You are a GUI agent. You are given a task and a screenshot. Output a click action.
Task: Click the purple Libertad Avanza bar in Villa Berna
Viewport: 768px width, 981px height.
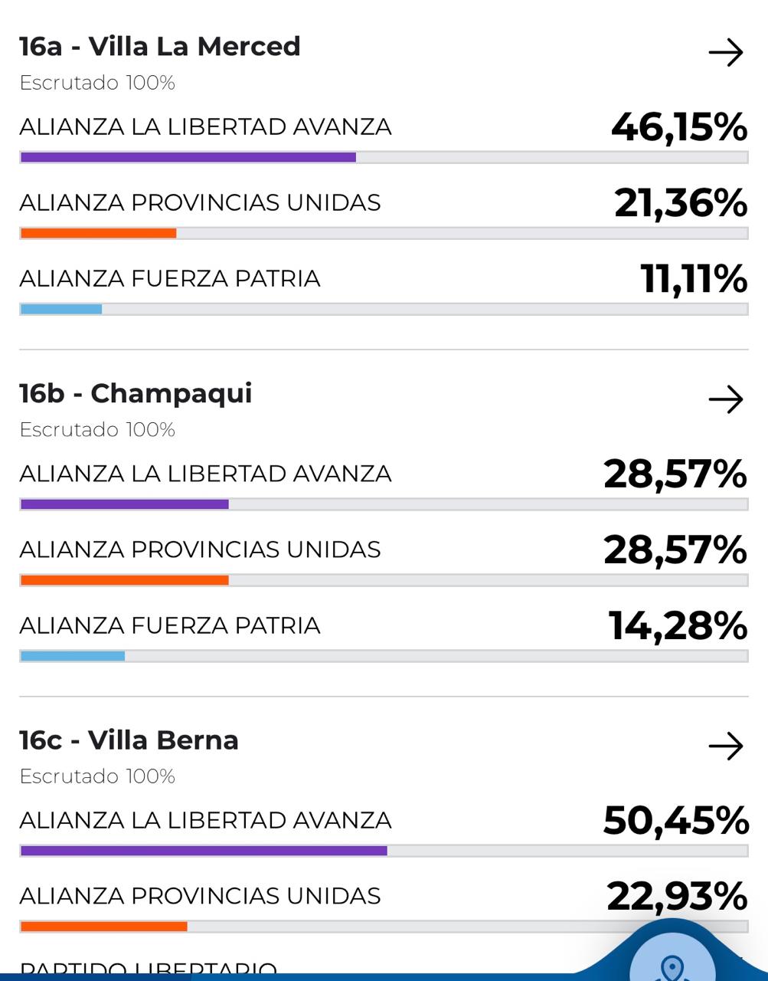203,851
